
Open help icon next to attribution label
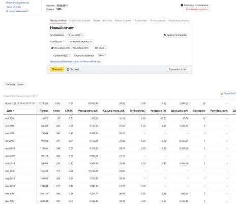click(x=64, y=41)
